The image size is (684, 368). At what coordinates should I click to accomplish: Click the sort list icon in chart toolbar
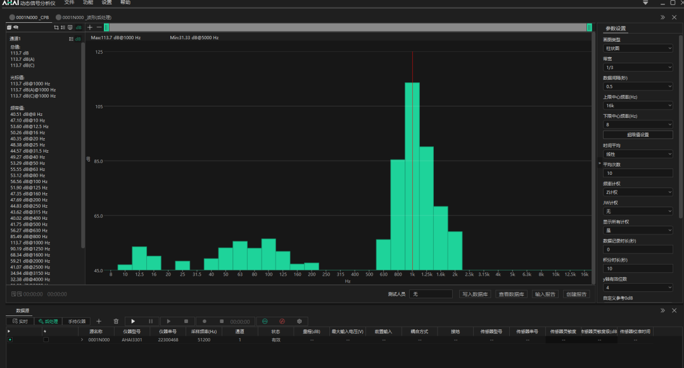tap(63, 27)
